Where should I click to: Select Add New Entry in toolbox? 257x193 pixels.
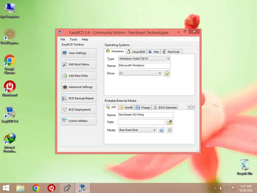(x=79, y=76)
